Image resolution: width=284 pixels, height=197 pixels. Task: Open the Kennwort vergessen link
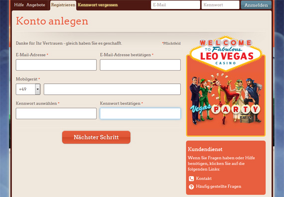(98, 5)
